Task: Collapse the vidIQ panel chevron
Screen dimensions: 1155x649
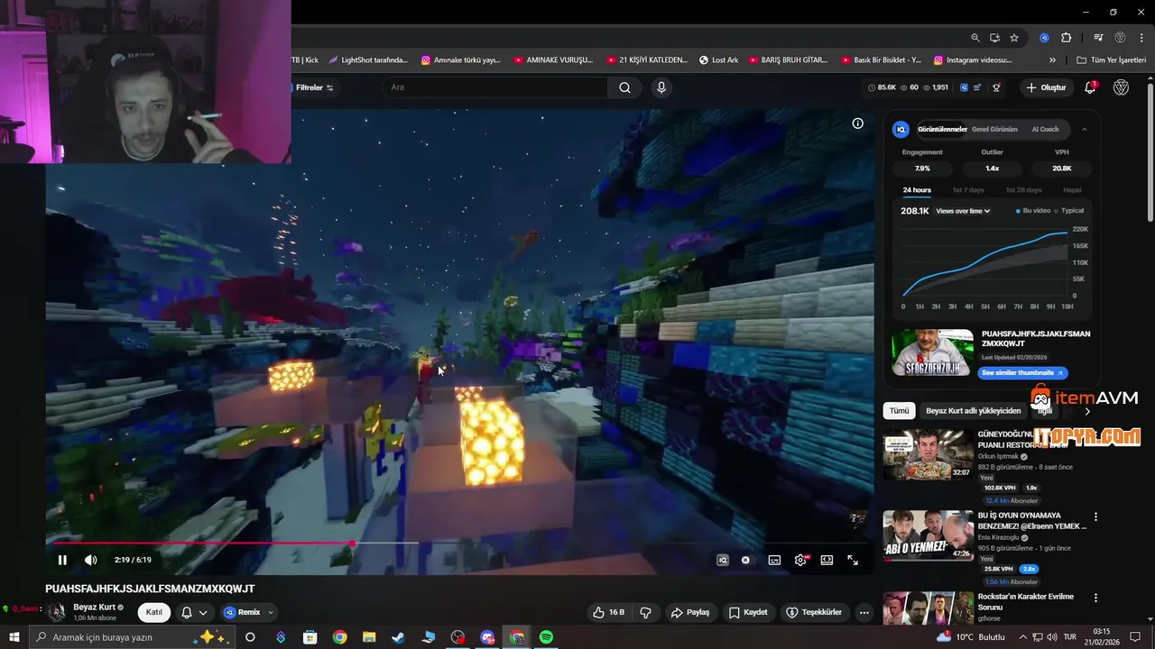Action: [1084, 129]
